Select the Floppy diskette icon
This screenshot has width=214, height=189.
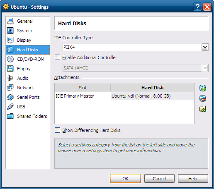click(10, 69)
